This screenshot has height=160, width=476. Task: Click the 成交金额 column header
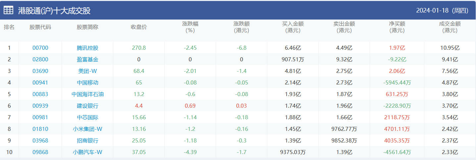tap(450, 27)
